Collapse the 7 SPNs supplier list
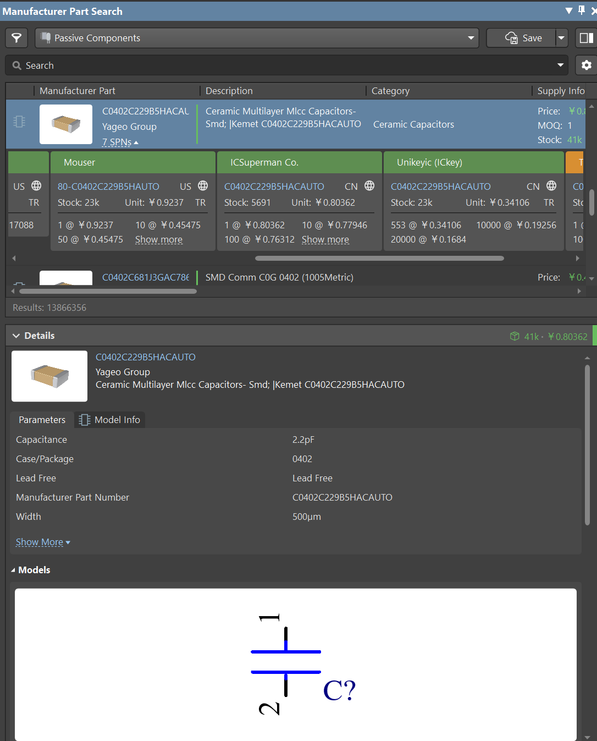Viewport: 597px width, 741px height. coord(120,142)
